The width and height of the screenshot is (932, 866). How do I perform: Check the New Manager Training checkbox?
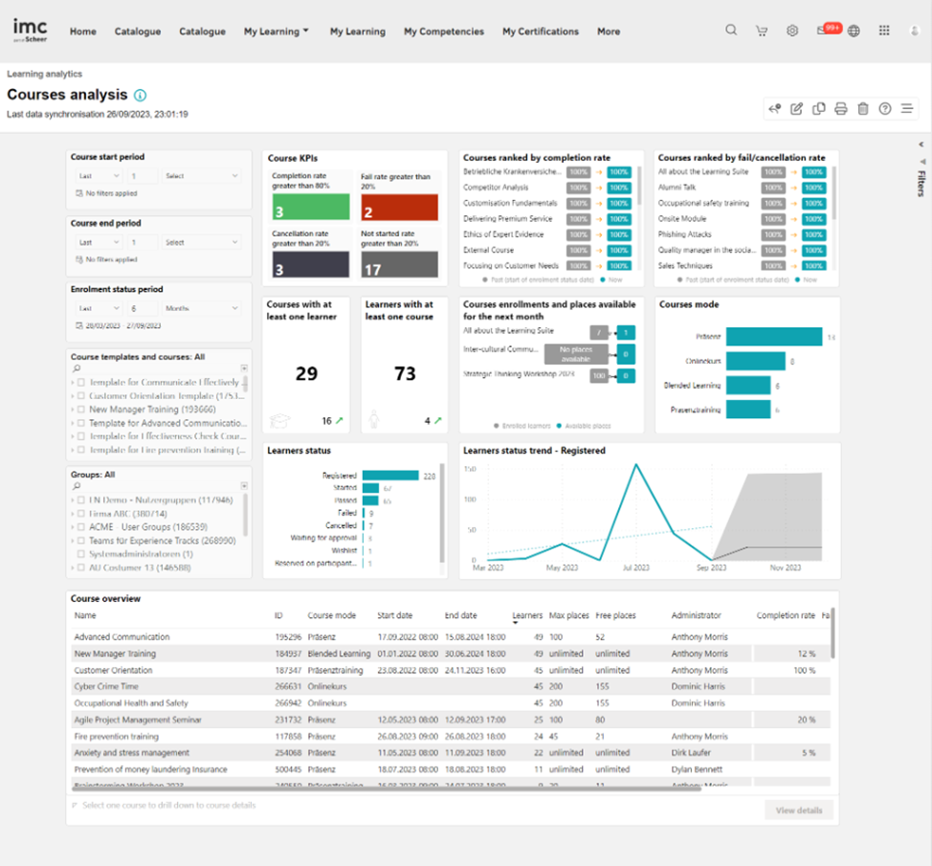(x=81, y=410)
